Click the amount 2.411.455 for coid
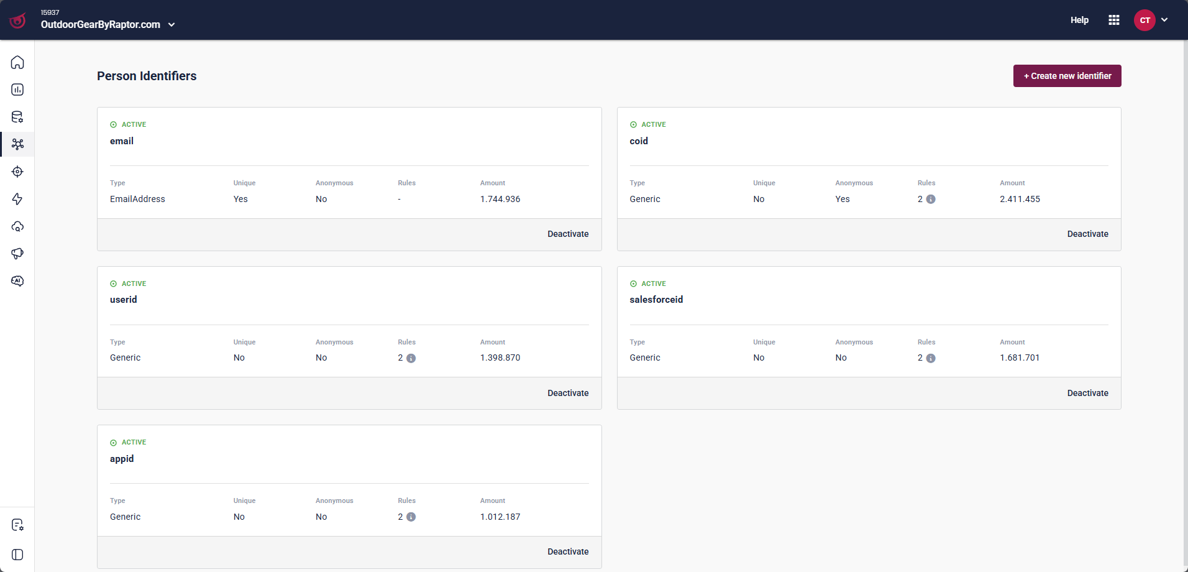The width and height of the screenshot is (1188, 572). pos(1020,199)
